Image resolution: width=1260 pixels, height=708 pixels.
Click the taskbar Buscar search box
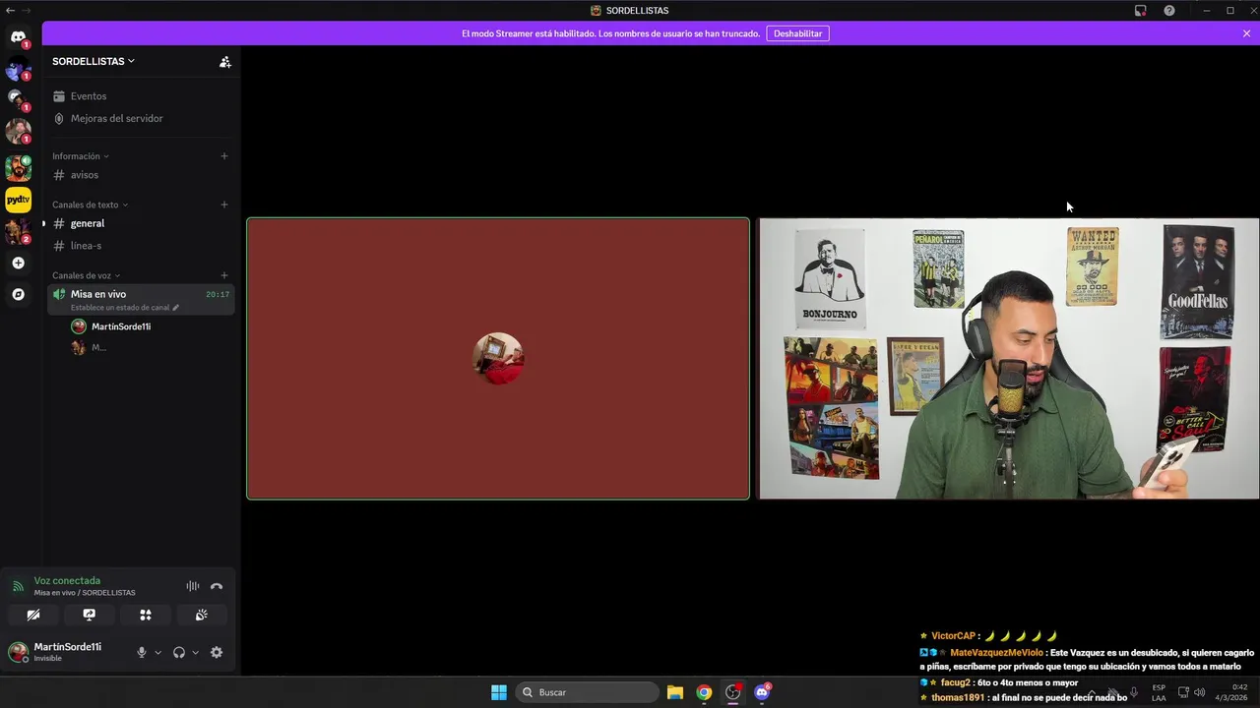click(x=589, y=692)
